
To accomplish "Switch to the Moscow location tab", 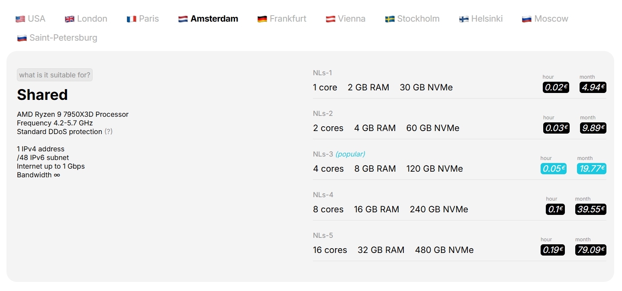I will (545, 19).
